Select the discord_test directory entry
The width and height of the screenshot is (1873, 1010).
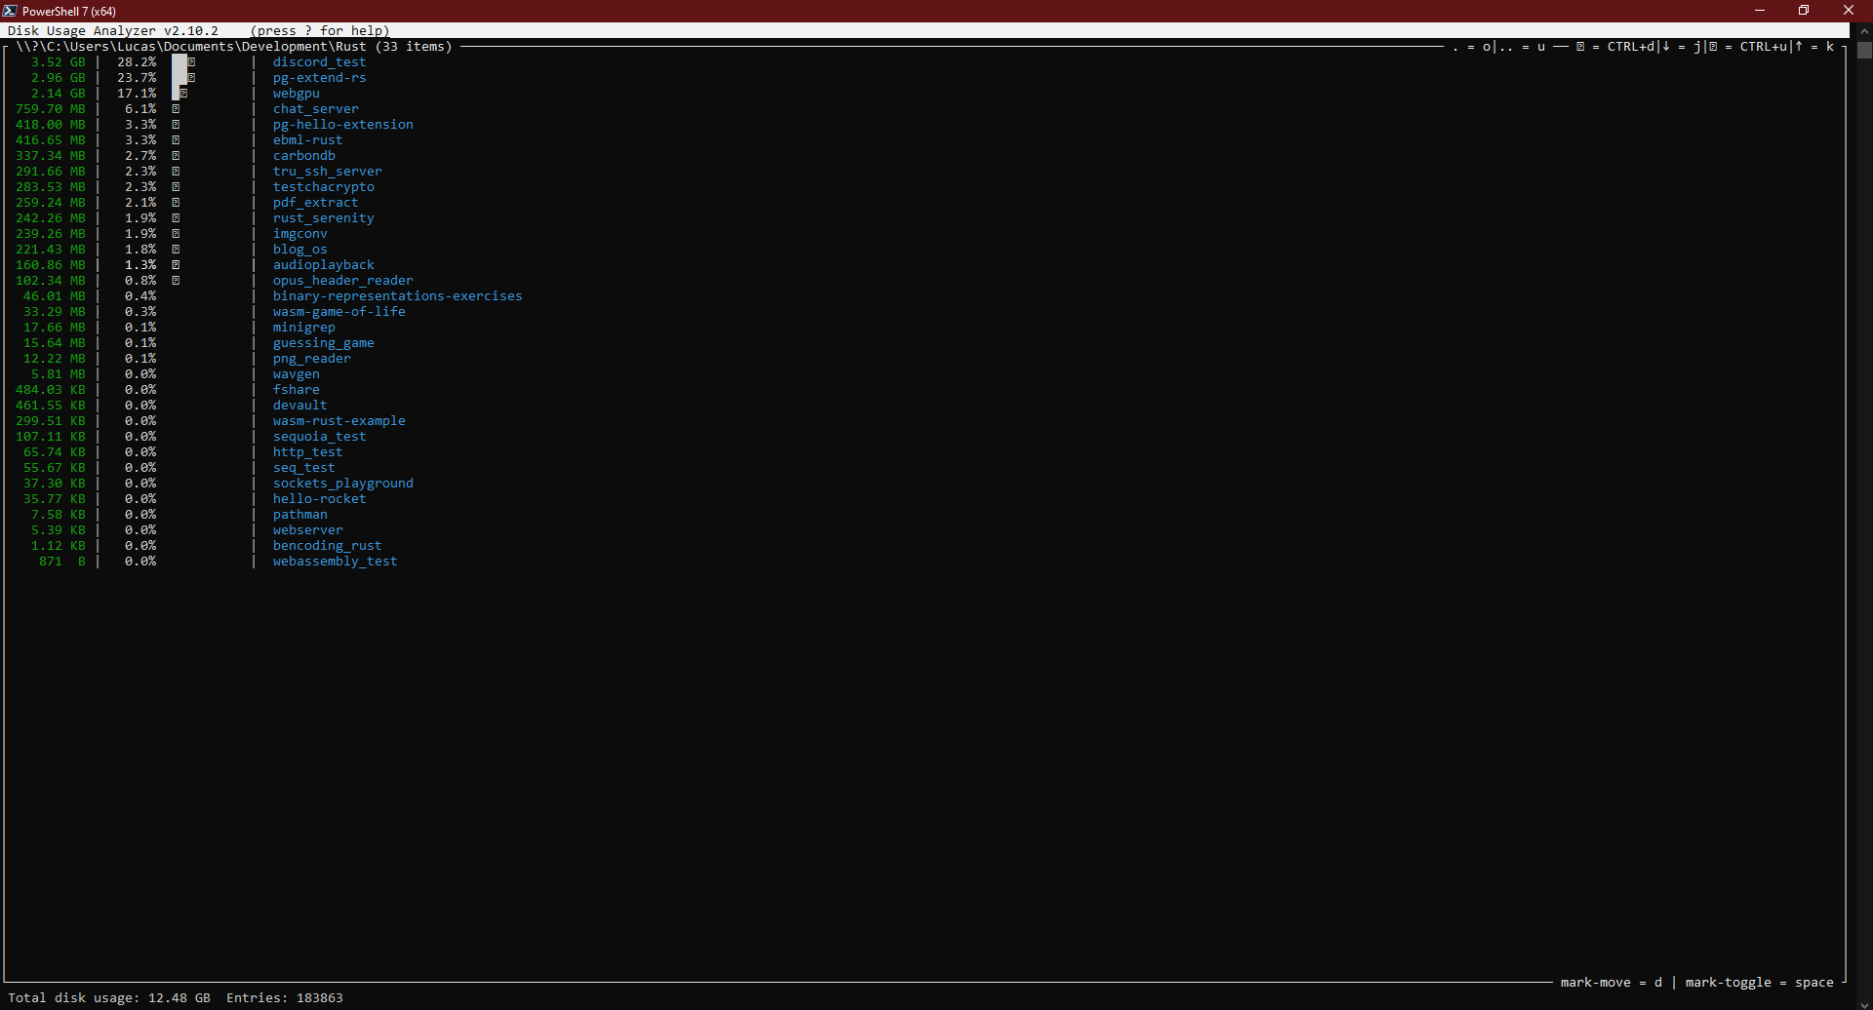click(319, 62)
